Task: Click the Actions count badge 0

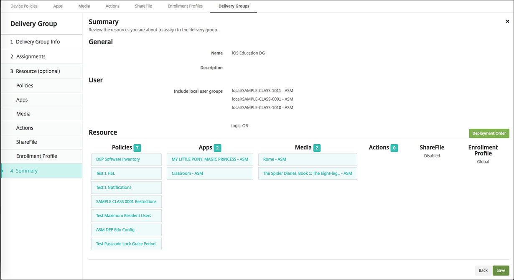Action: click(394, 148)
